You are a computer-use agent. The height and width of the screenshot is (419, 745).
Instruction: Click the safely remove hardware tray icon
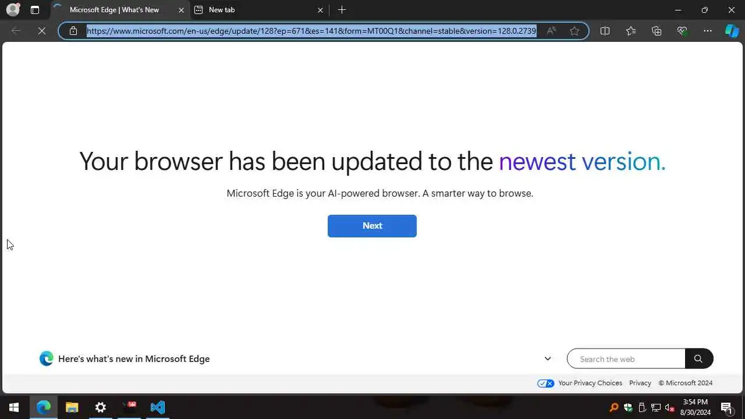(641, 407)
